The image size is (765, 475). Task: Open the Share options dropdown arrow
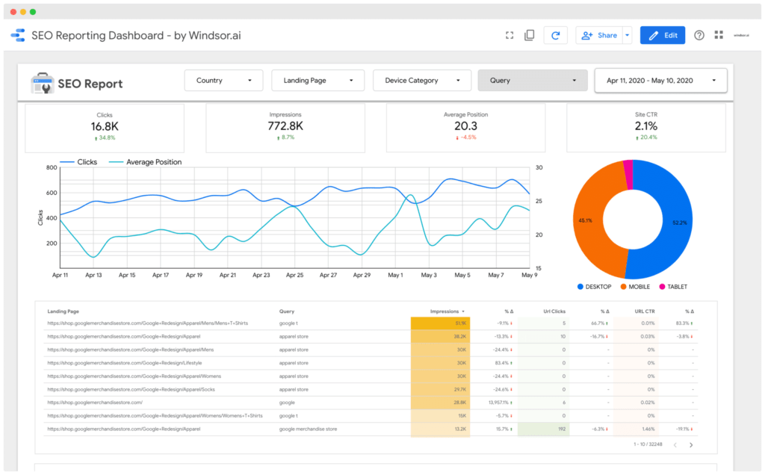click(x=627, y=35)
